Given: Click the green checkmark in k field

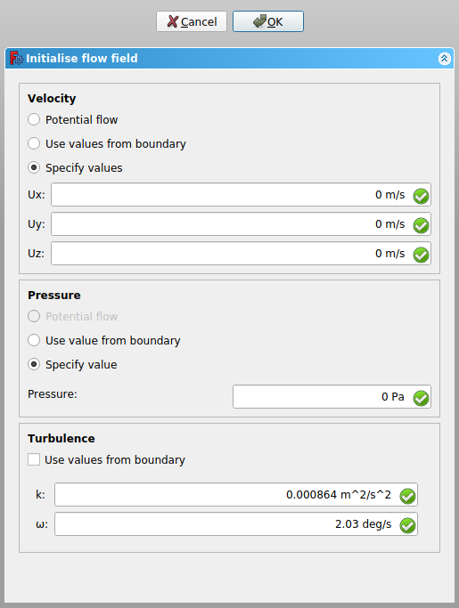Looking at the screenshot, I should click(x=407, y=497).
